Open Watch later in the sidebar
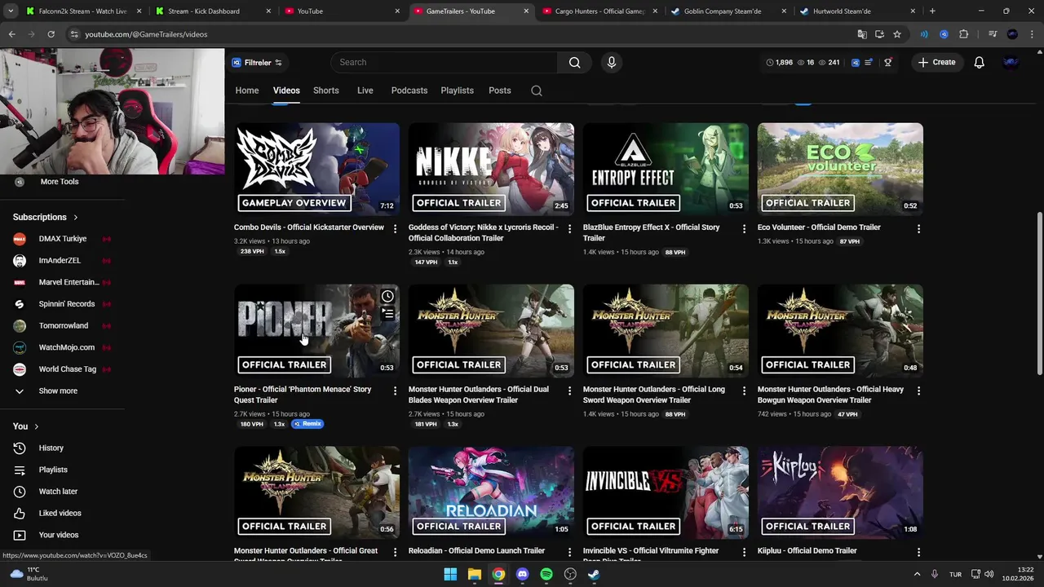 [x=58, y=492]
